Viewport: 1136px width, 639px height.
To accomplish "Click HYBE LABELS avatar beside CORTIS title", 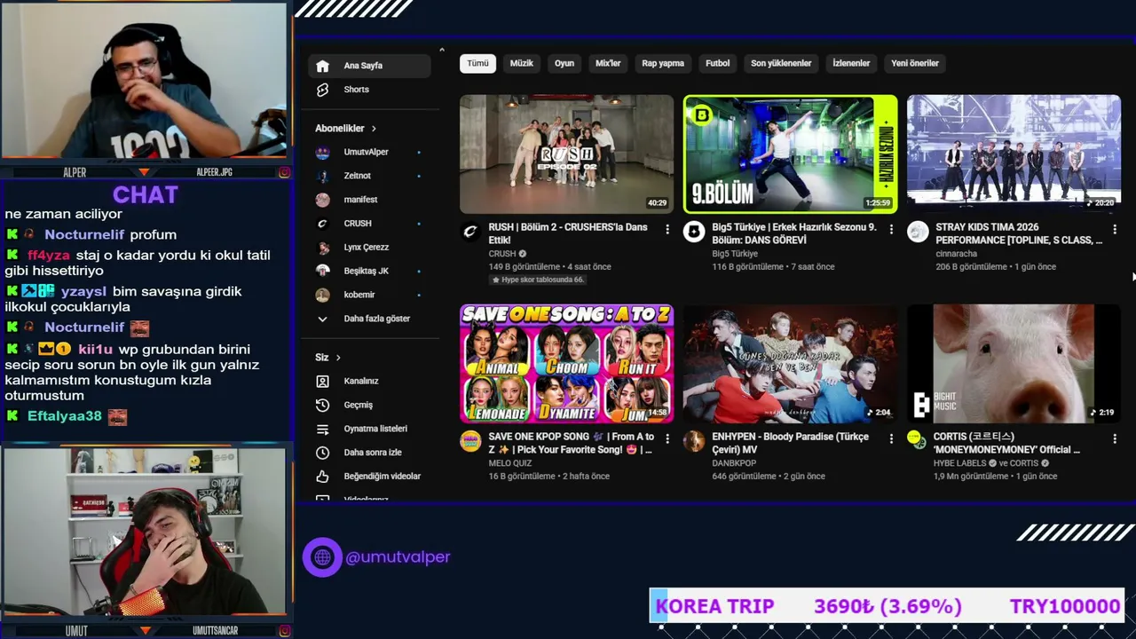I will tap(918, 439).
